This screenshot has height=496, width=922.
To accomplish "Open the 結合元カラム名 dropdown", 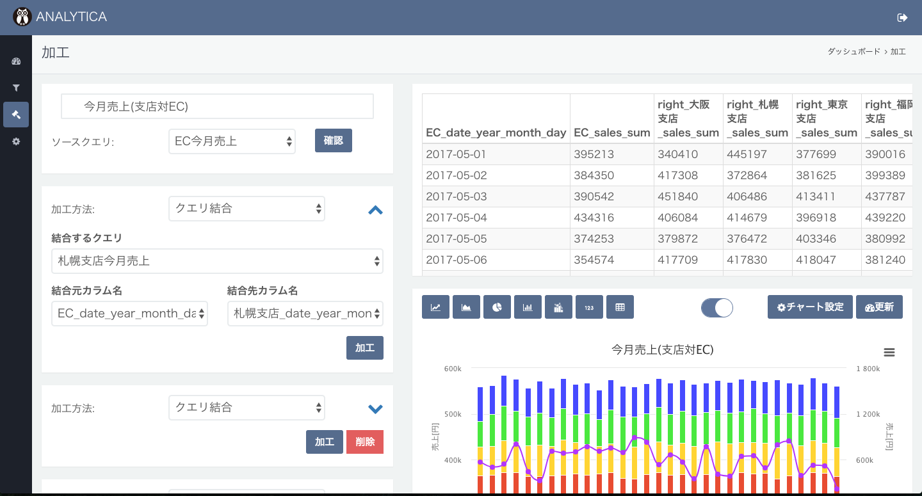I will coord(129,314).
